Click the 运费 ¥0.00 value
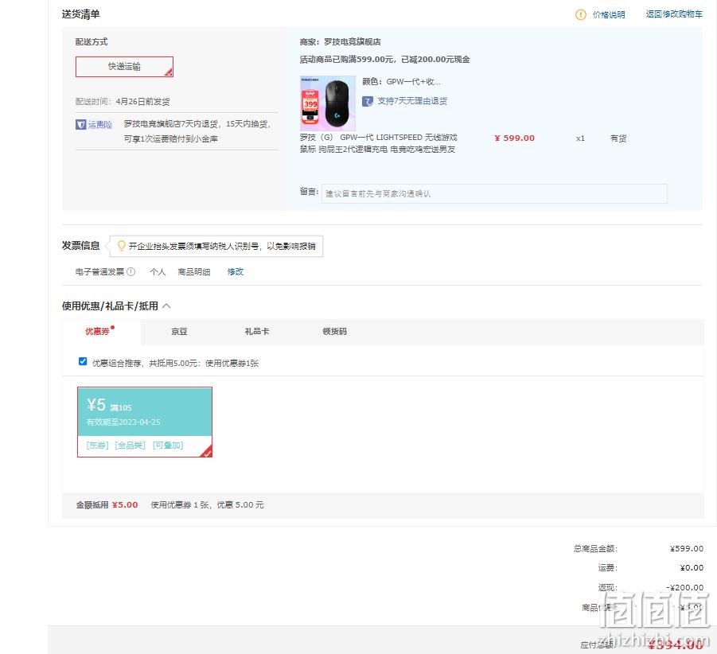This screenshot has height=654, width=717. tap(692, 568)
